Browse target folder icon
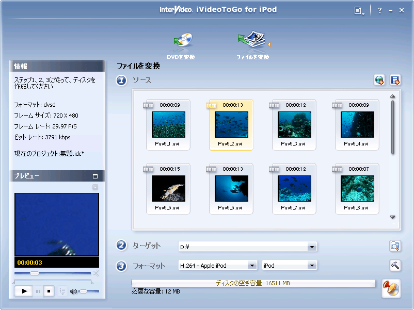 coord(395,246)
